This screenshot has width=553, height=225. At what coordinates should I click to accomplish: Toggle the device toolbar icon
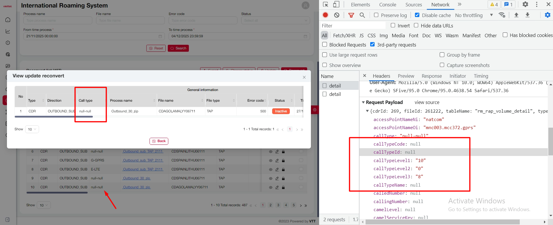pyautogui.click(x=336, y=4)
